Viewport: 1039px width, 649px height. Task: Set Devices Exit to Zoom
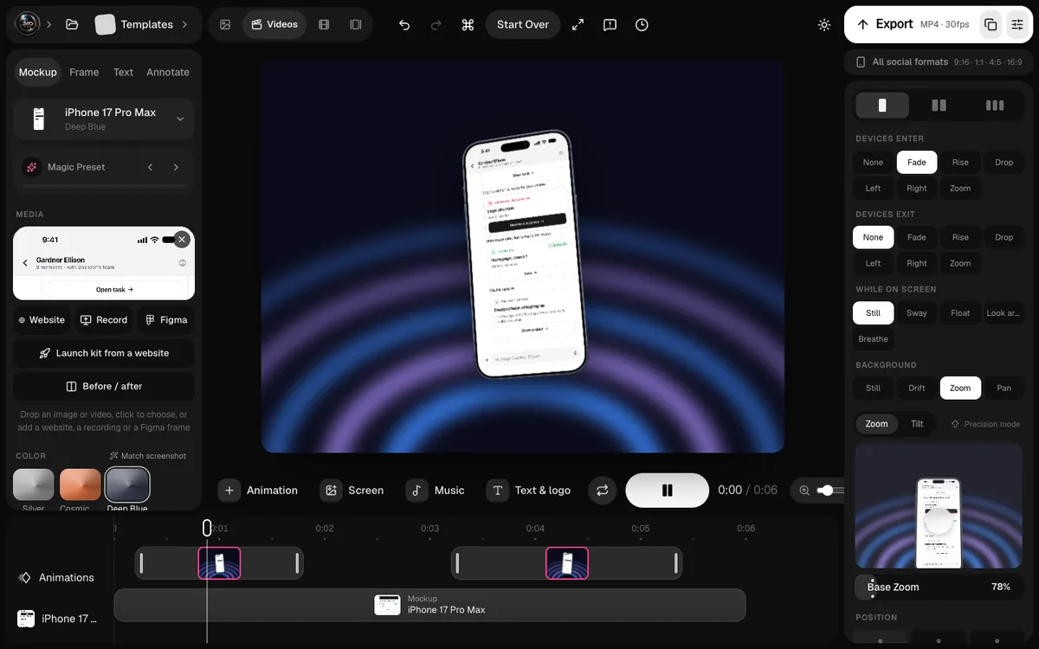coord(960,263)
